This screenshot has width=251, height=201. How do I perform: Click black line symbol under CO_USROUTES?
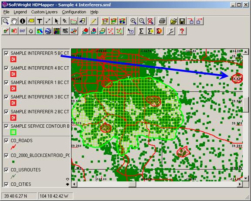click(x=13, y=176)
